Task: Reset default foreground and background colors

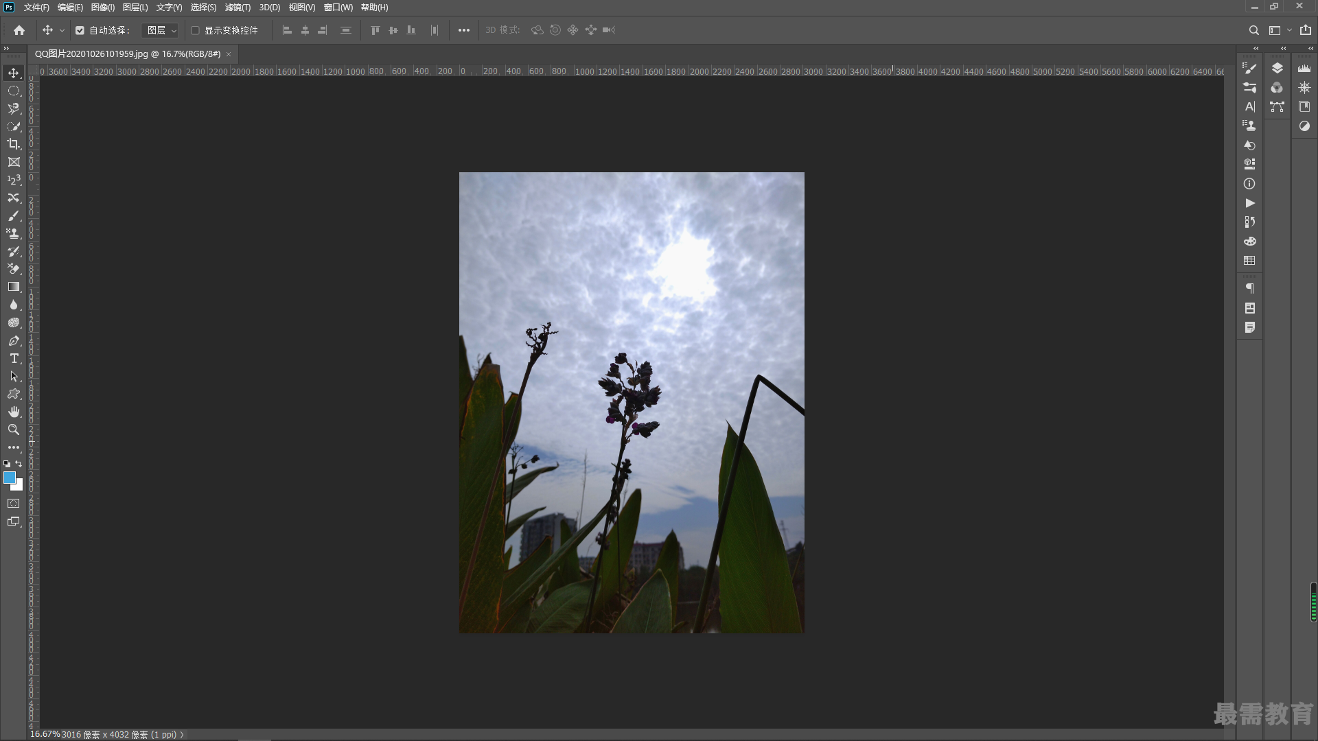Action: tap(7, 464)
